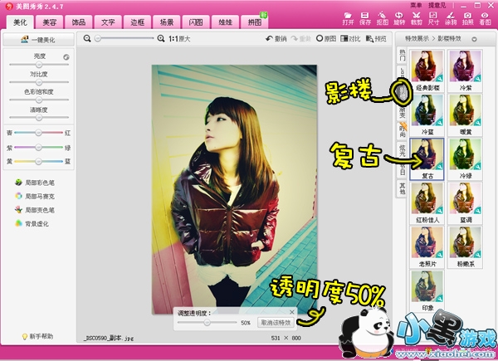
Task: Apply the 冷紫 effect thumbnail
Action: (x=466, y=71)
